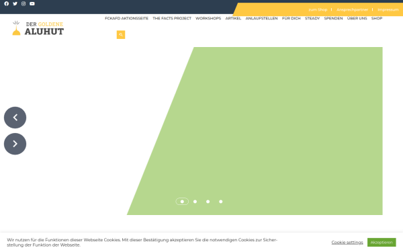Open the Facebook social icon
This screenshot has height=252, width=403.
(7, 3)
